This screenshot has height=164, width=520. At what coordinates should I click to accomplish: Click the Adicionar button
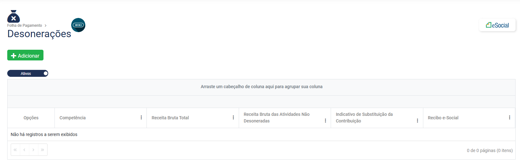click(25, 55)
